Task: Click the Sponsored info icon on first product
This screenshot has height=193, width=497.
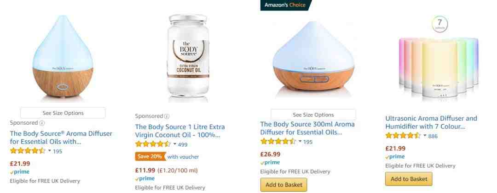Action: pyautogui.click(x=41, y=123)
